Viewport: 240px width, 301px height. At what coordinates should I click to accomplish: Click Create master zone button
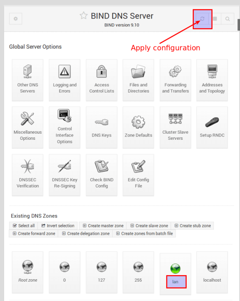coord(103,226)
